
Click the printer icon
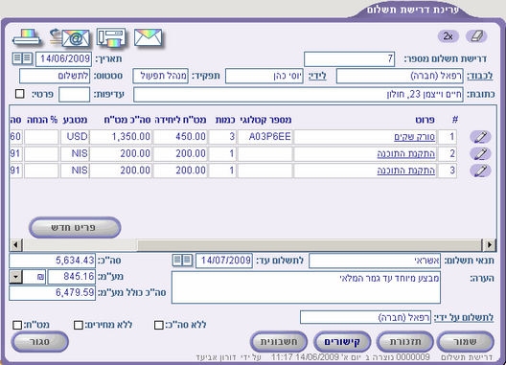tap(27, 38)
